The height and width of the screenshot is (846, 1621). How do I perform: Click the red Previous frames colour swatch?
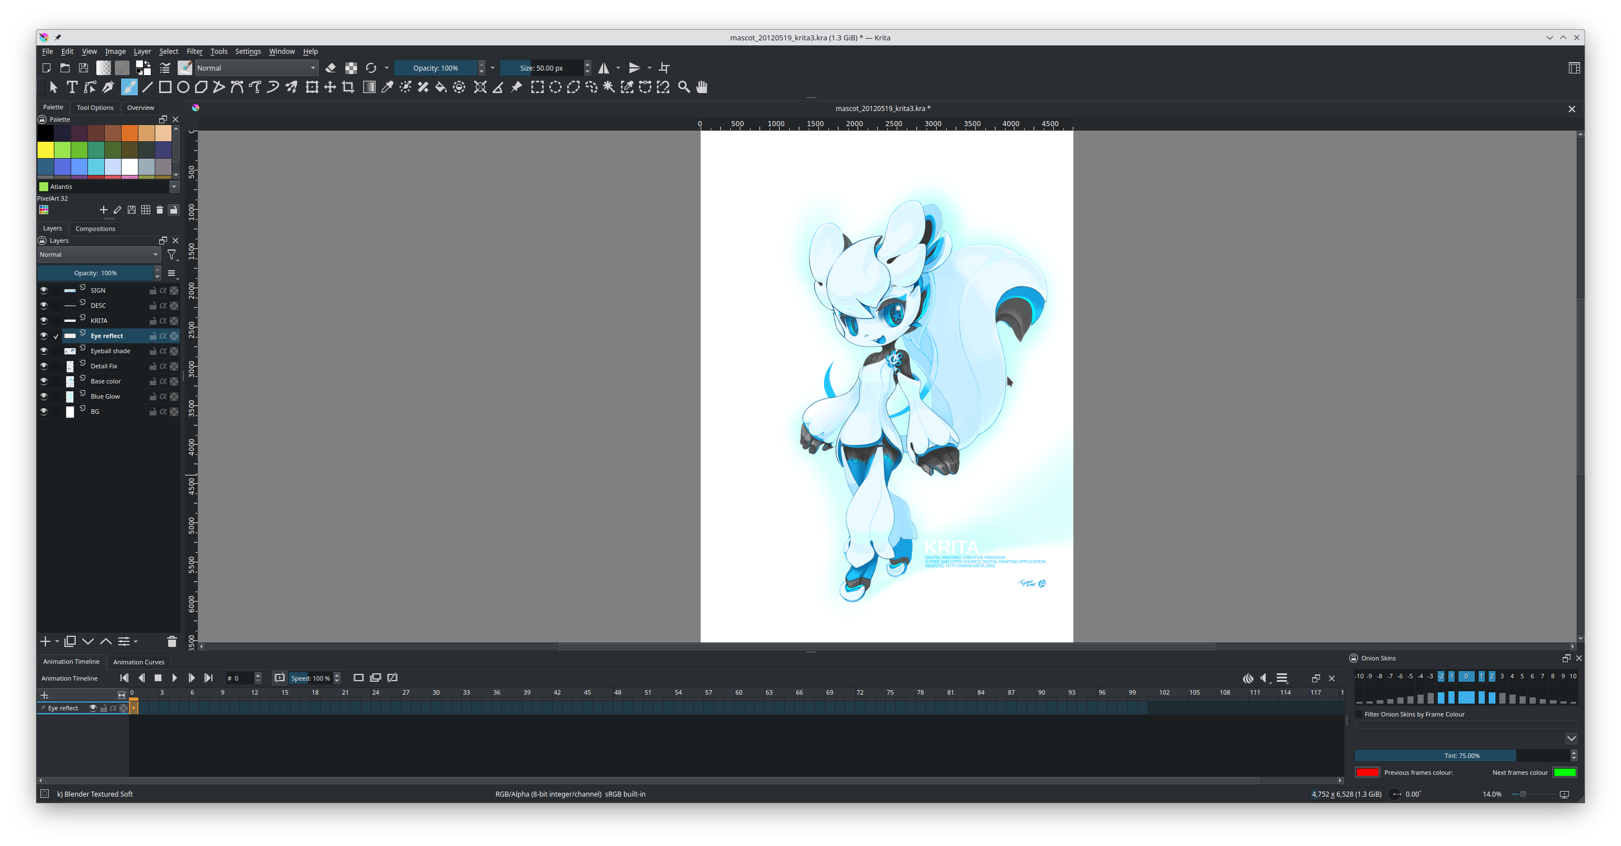point(1368,773)
